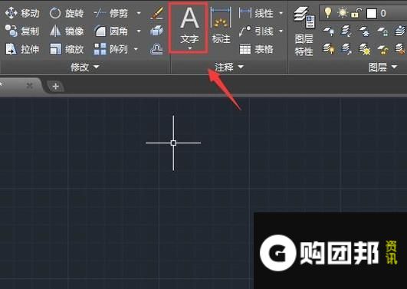
Task: Expand the Modify (修改) panel
Action: click(x=85, y=67)
